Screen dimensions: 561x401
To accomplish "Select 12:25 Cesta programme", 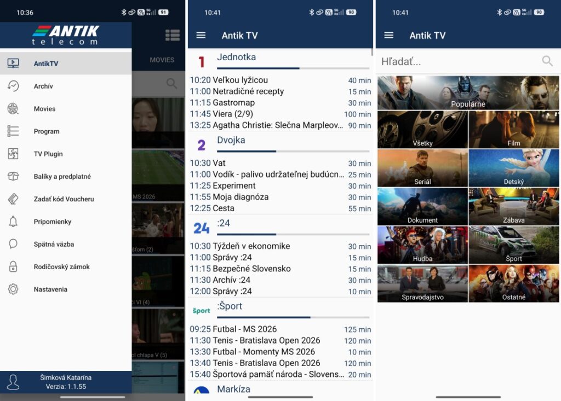I will [x=280, y=208].
